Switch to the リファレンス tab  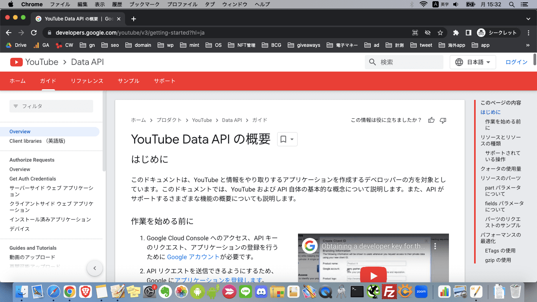coord(87,81)
